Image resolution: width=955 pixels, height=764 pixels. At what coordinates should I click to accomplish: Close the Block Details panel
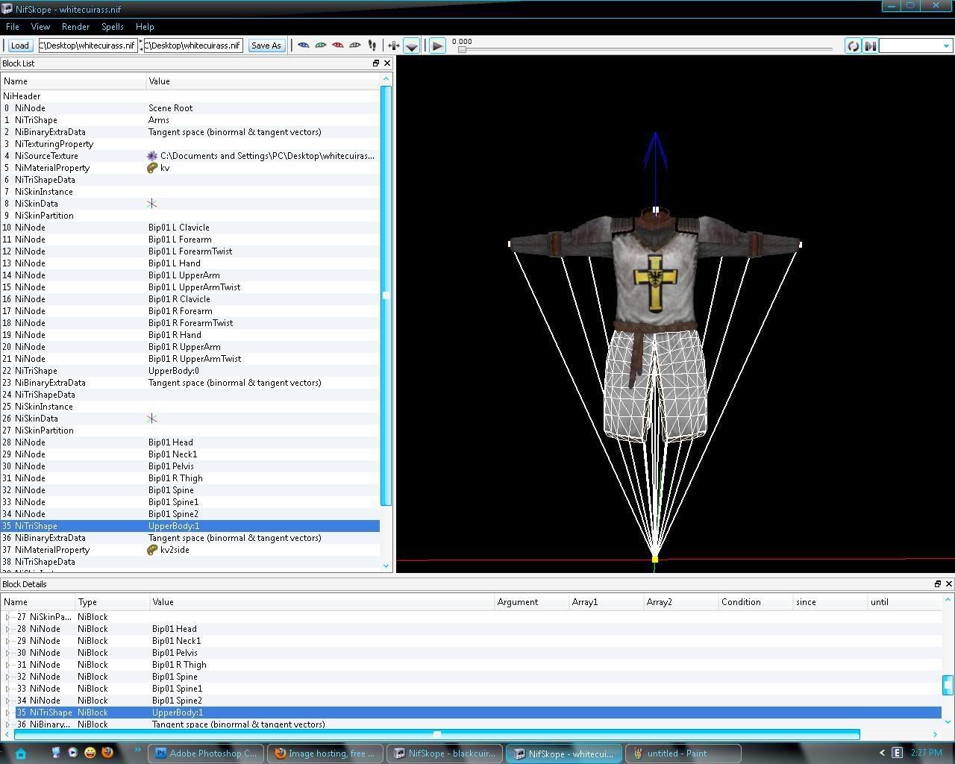click(x=949, y=584)
